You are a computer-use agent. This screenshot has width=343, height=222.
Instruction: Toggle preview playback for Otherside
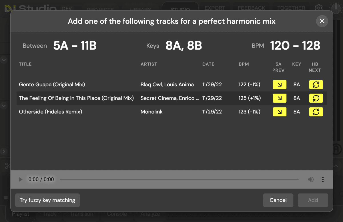tap(279, 112)
